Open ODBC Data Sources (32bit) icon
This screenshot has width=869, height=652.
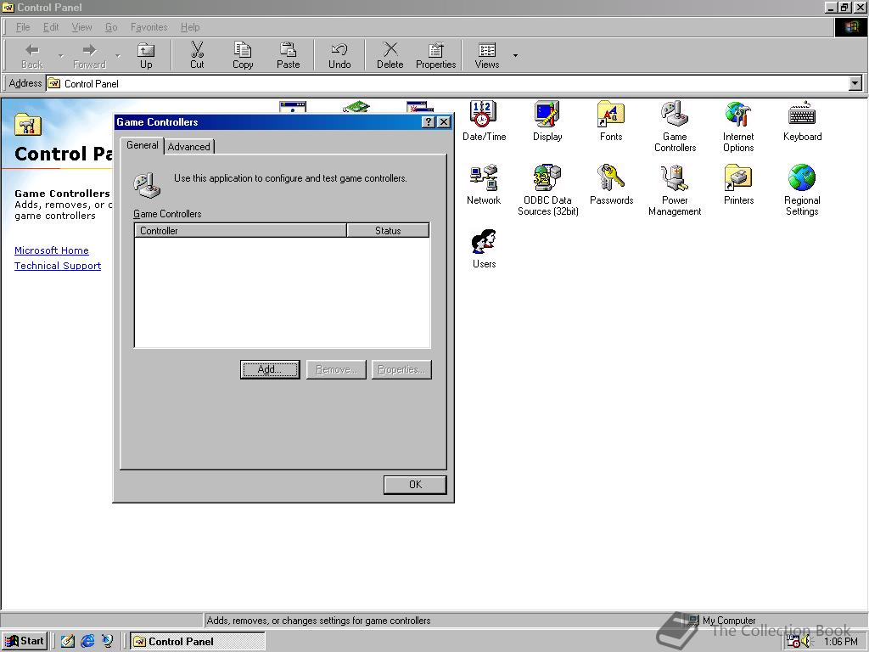click(x=547, y=190)
